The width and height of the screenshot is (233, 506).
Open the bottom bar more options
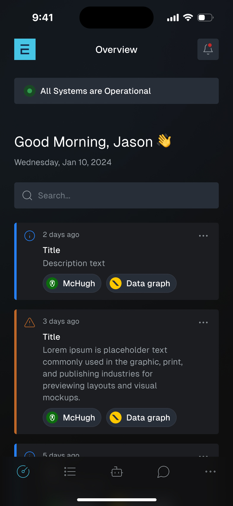210,472
